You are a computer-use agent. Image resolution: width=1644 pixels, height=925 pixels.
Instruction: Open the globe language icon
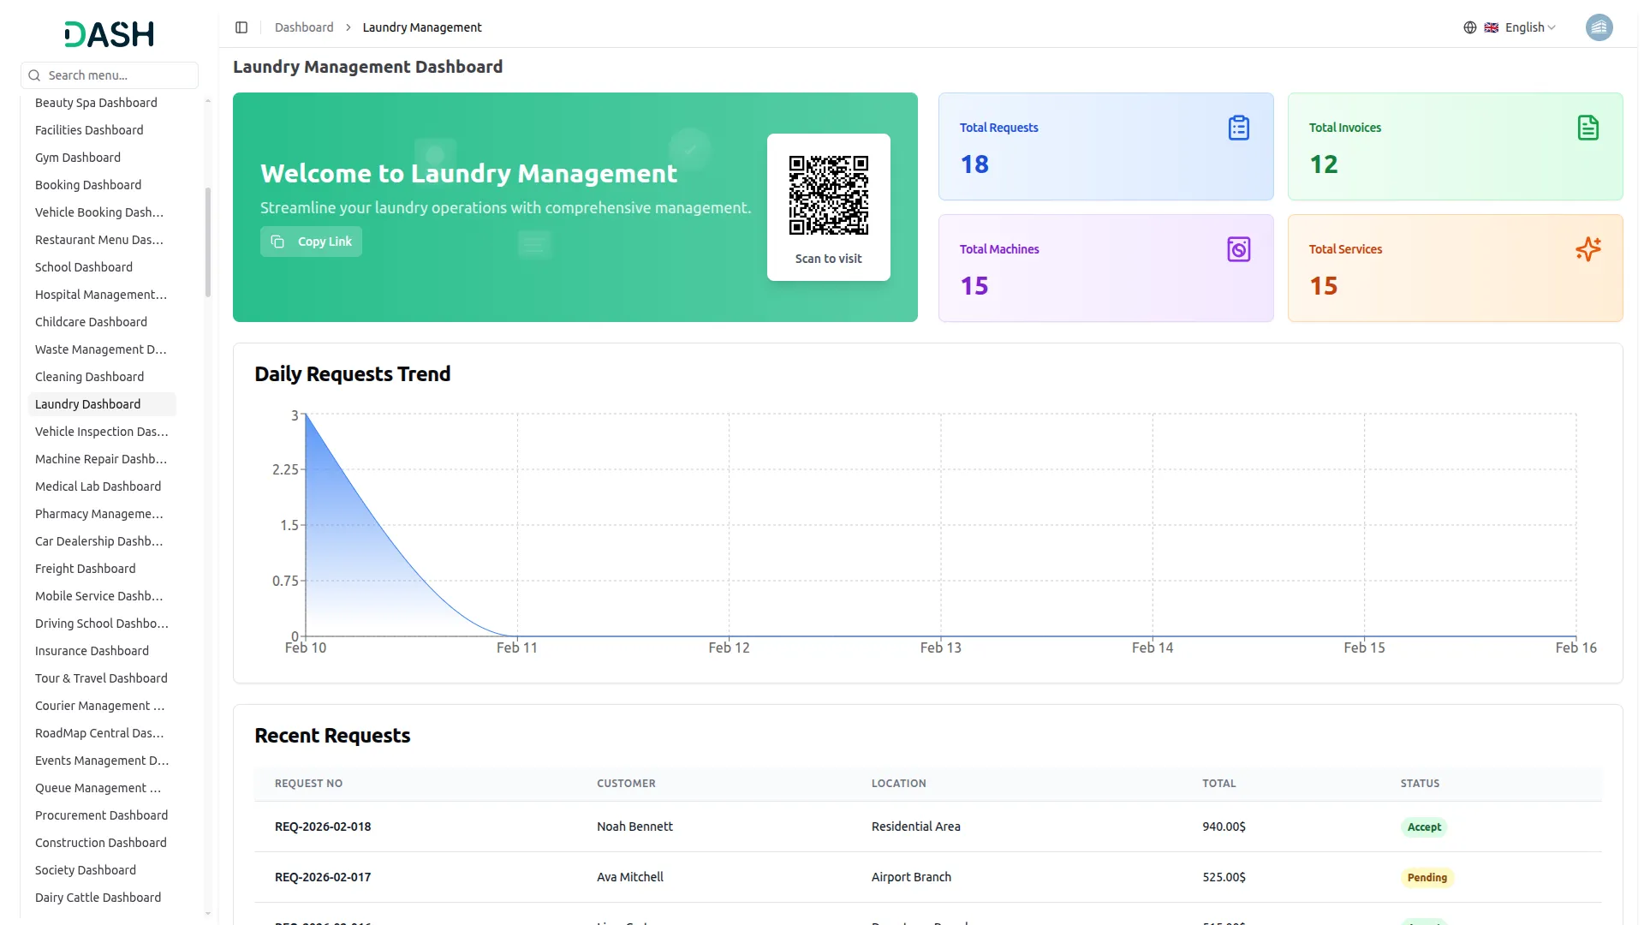[1469, 27]
